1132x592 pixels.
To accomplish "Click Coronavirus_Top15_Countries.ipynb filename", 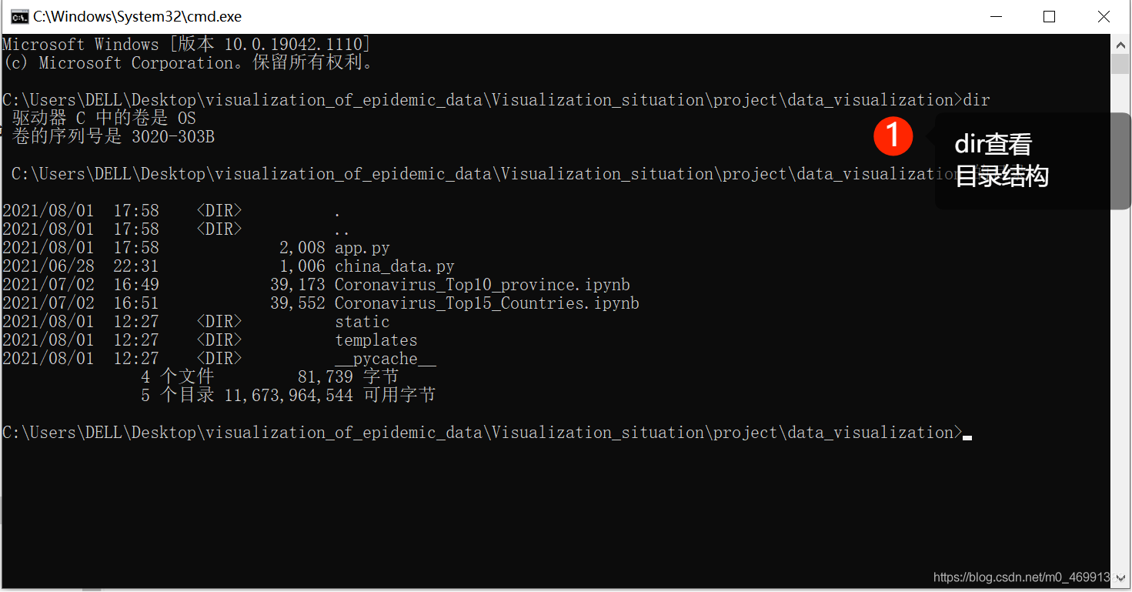I will click(487, 303).
